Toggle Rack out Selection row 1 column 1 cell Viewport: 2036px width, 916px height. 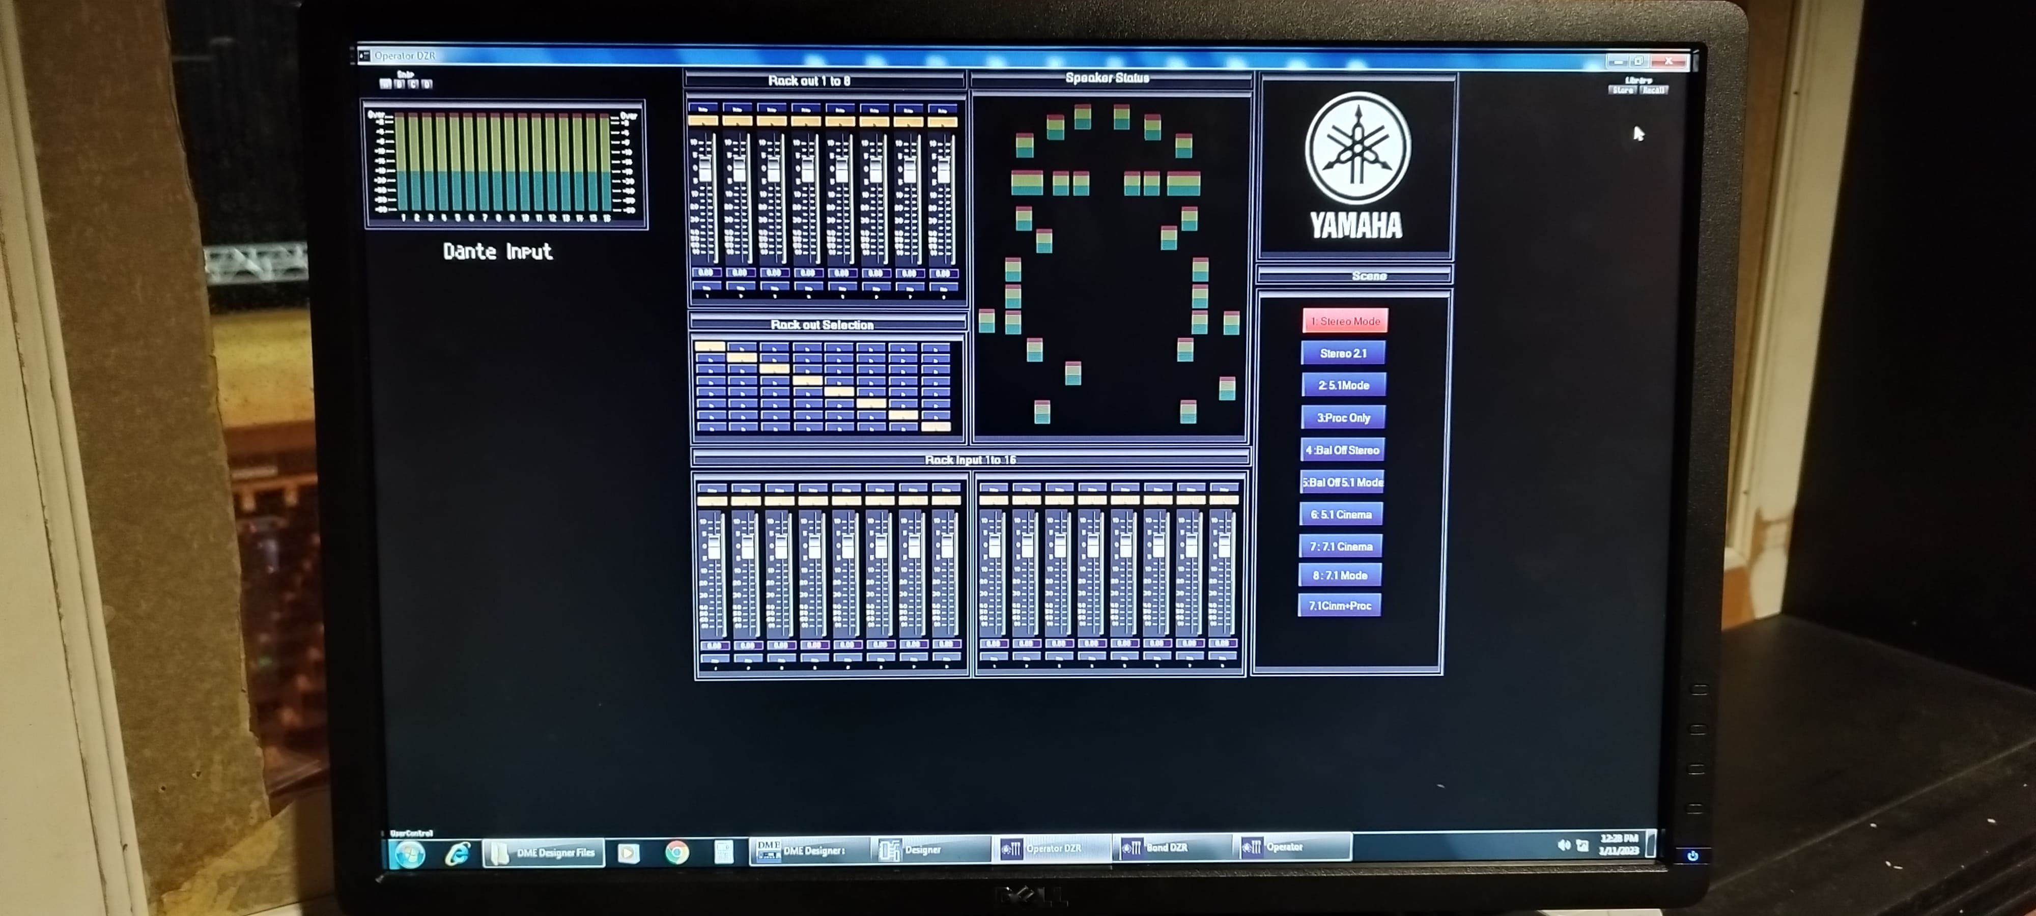tap(710, 346)
